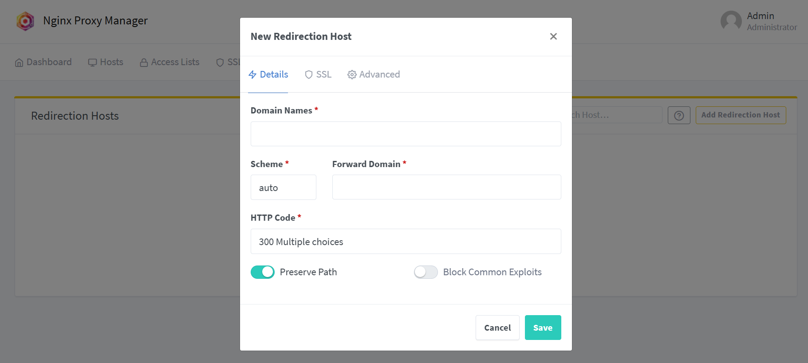Switch to the SSL tab
The width and height of the screenshot is (808, 363).
click(318, 74)
